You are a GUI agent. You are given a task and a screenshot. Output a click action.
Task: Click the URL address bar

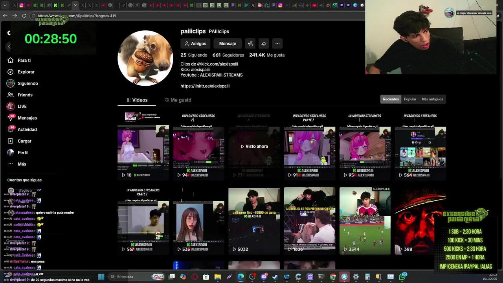(196, 16)
